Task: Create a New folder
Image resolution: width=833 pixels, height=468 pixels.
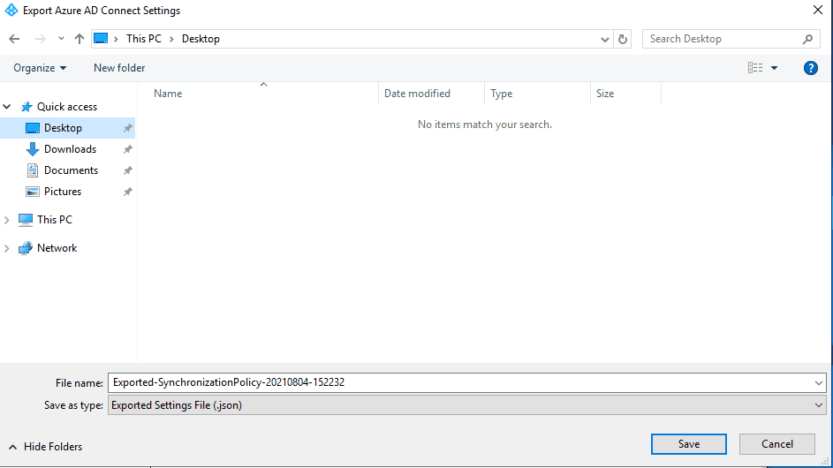Action: tap(119, 68)
